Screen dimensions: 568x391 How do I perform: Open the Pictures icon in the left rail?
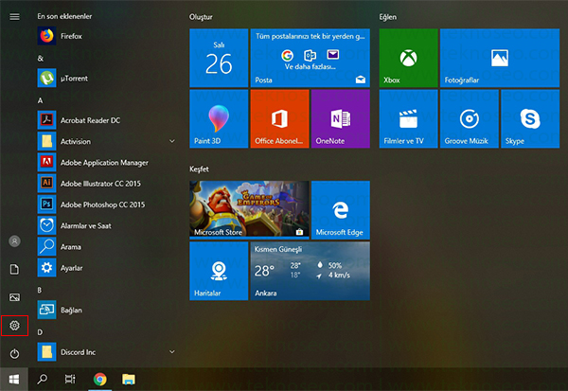pyautogui.click(x=14, y=297)
